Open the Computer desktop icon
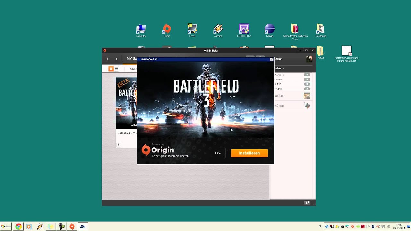 coord(141,31)
